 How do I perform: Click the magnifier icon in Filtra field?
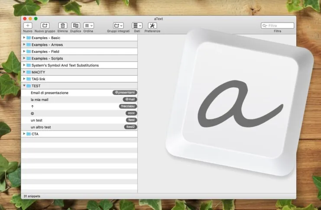[x=264, y=25]
